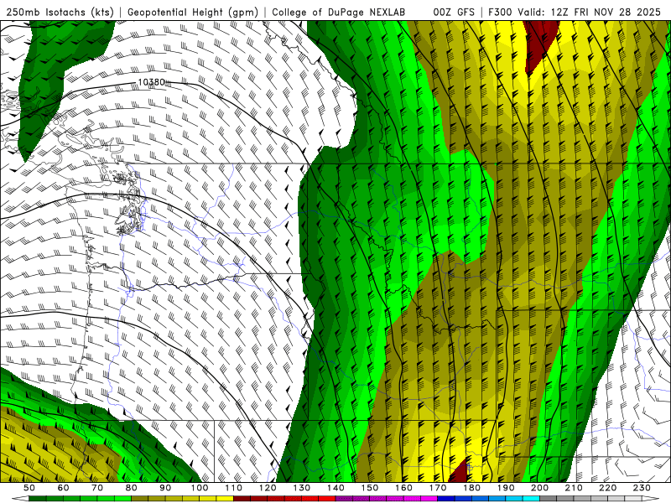Click the left end arrow of the color bar
Screen dimensions: 671x503
pyautogui.click(x=19, y=499)
